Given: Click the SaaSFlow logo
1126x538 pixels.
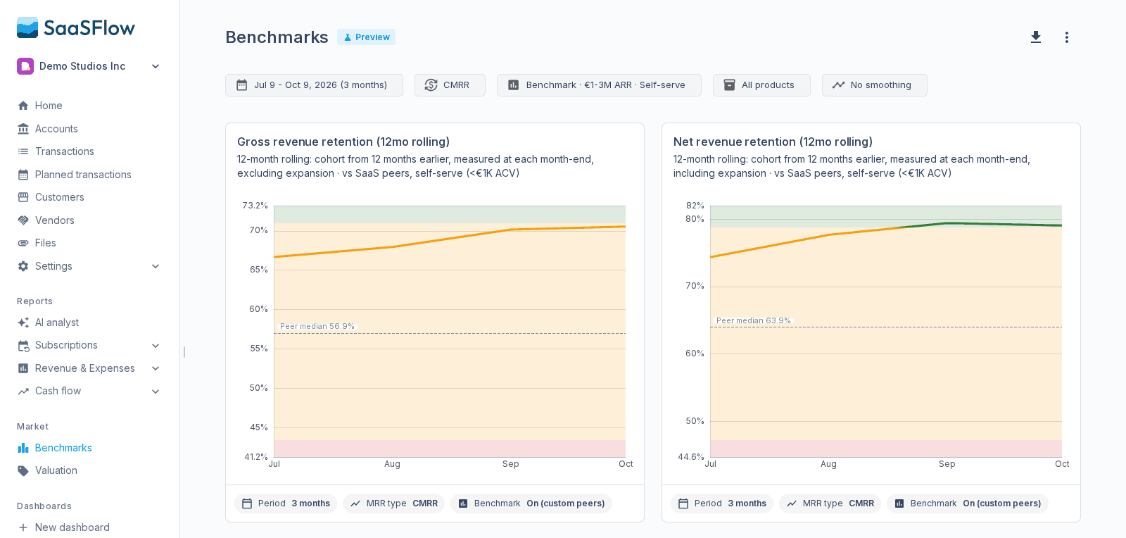Looking at the screenshot, I should 76,27.
